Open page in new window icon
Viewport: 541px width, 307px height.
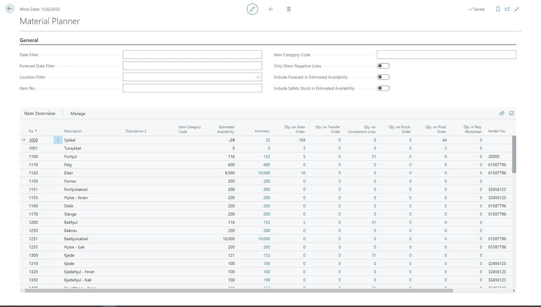tap(507, 9)
